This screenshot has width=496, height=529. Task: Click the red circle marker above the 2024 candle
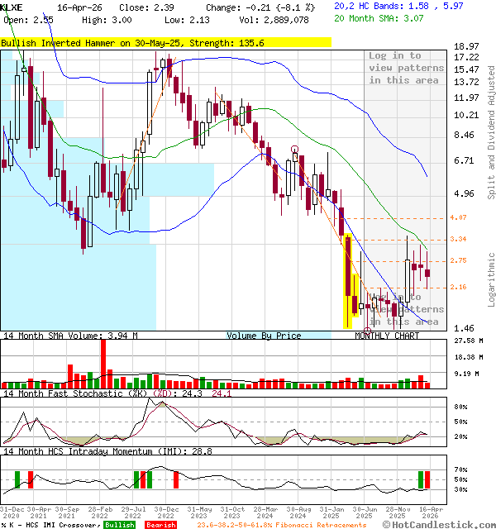coord(295,150)
